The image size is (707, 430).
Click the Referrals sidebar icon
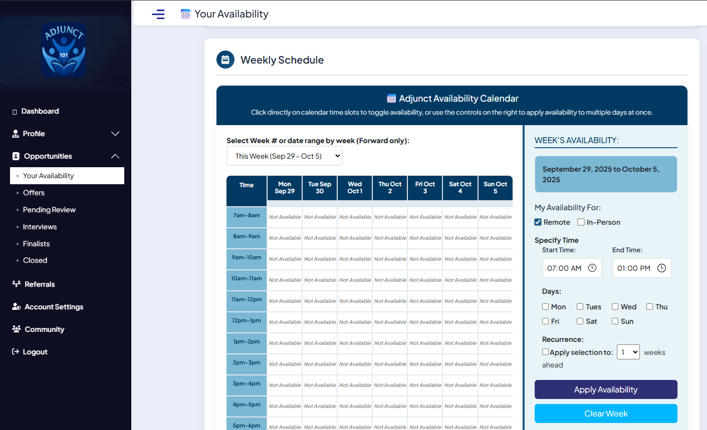[x=16, y=284]
